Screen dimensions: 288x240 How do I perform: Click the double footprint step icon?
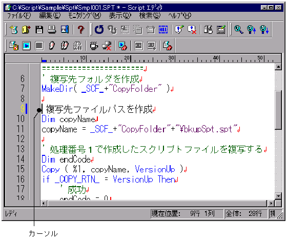tap(65, 46)
